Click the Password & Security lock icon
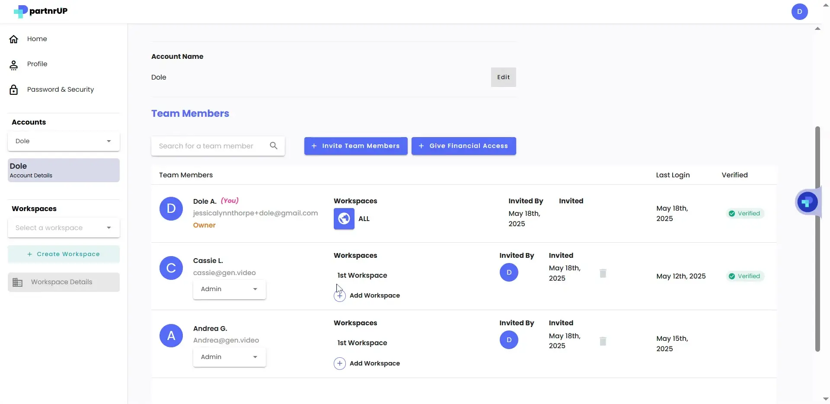830x404 pixels. tap(14, 90)
